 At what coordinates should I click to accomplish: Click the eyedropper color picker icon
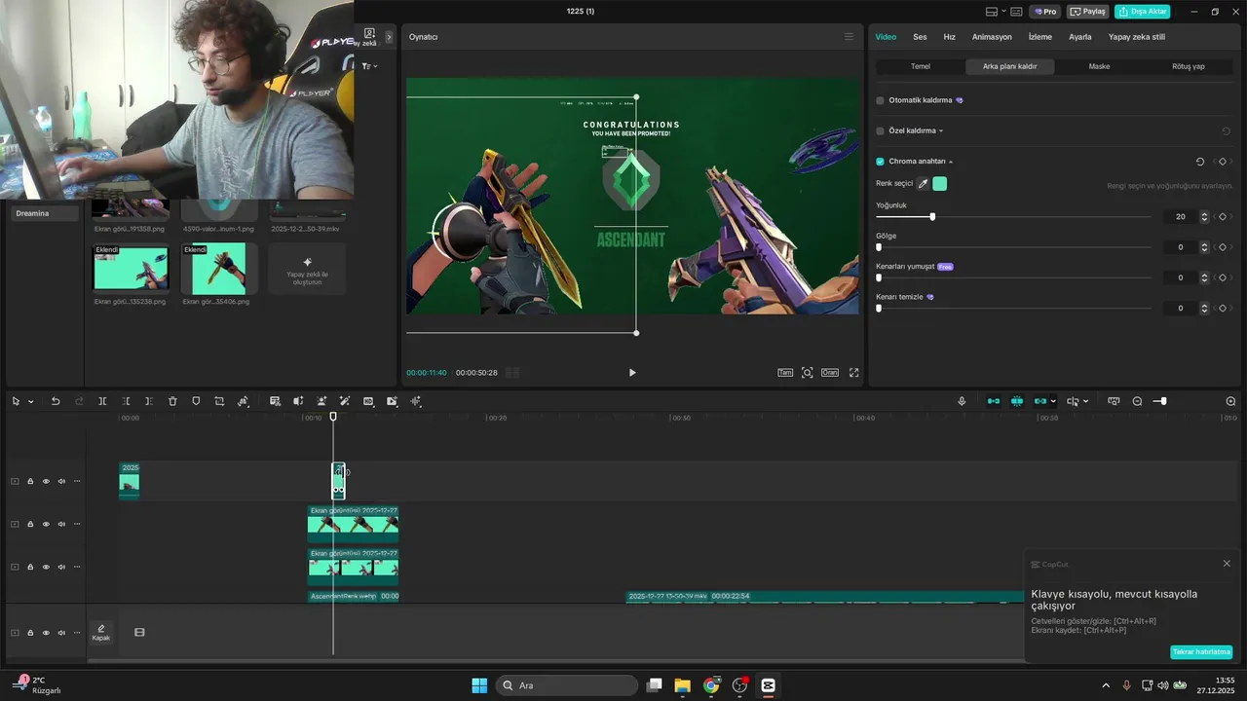pyautogui.click(x=923, y=183)
